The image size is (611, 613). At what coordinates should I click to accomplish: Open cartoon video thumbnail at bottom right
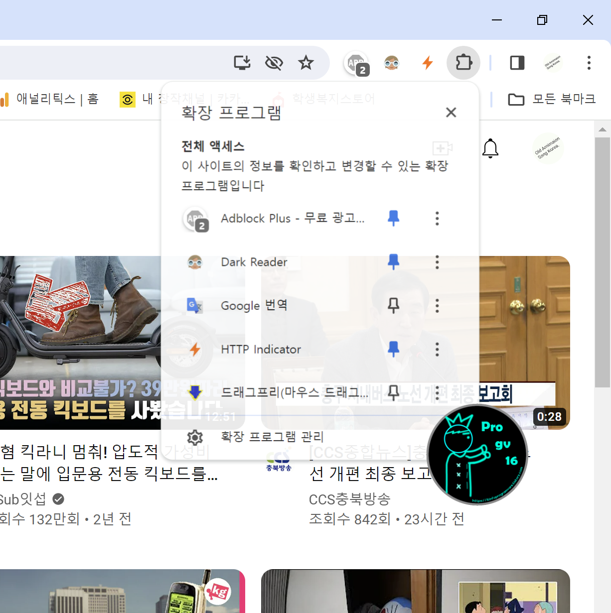[x=416, y=591]
